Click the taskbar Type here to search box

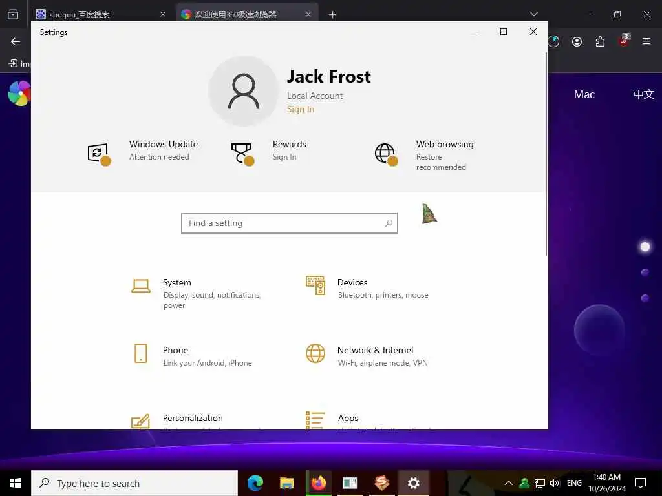134,483
